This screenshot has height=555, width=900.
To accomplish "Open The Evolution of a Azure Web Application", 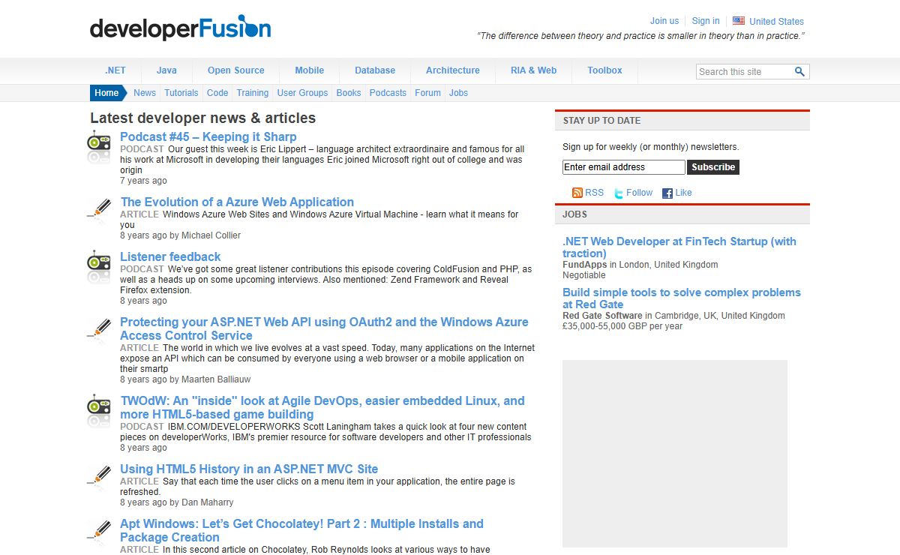I will (237, 202).
